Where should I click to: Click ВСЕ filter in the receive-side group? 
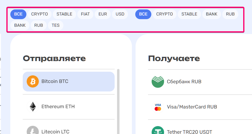(x=143, y=14)
